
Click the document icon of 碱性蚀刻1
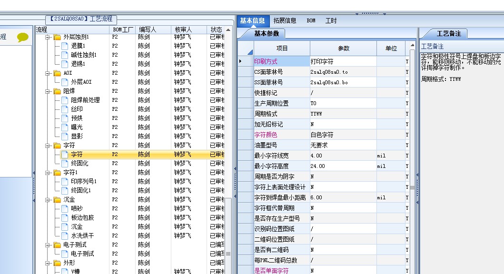tap(65, 55)
